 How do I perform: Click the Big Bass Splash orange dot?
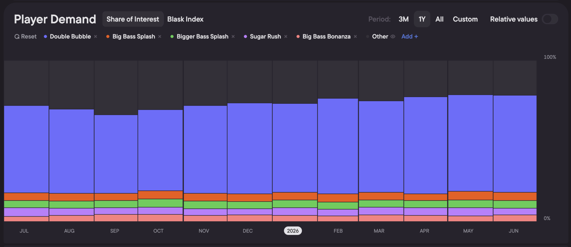point(108,37)
